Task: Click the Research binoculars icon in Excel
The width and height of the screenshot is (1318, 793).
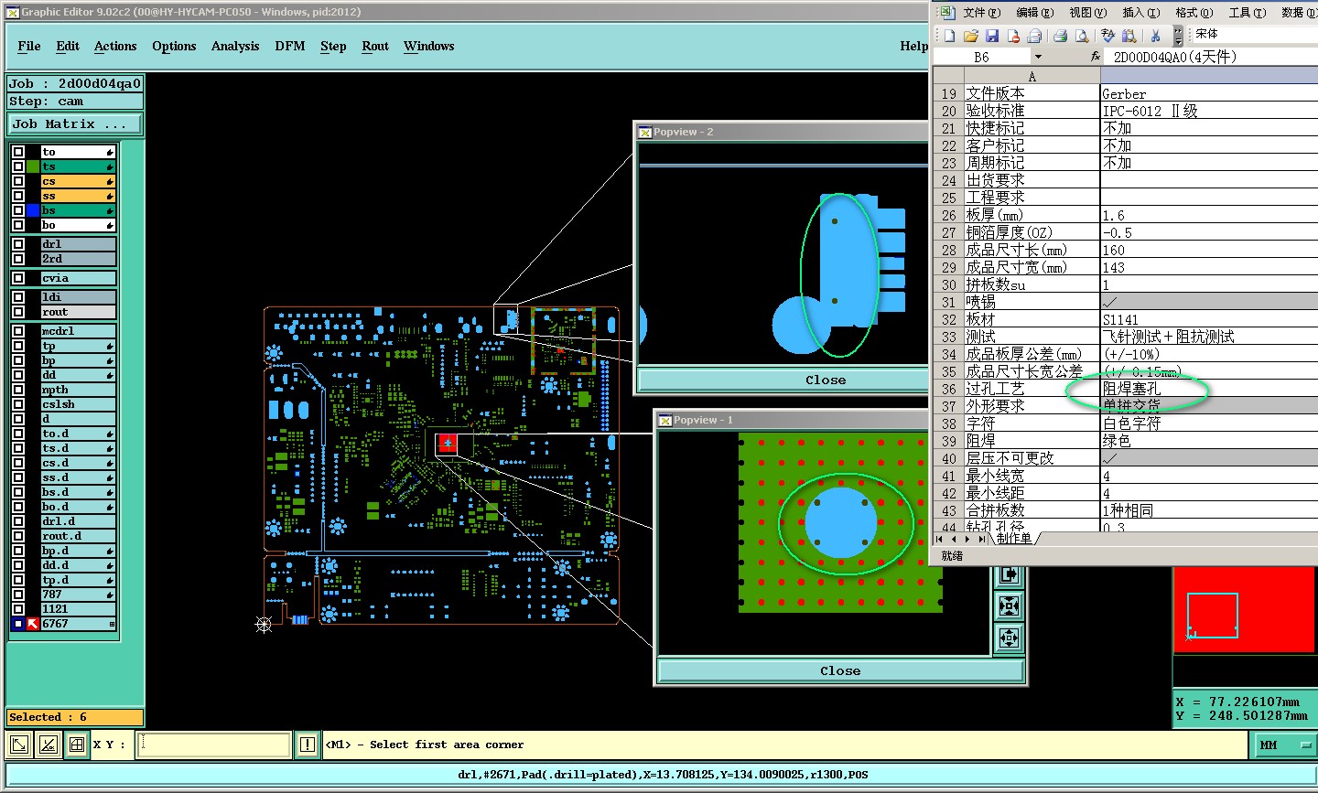Action: [1129, 36]
